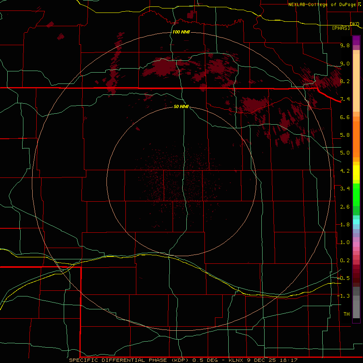This screenshot has width=363, height=363.
Task: Click the 9.8 value on the color scale
Action: pyautogui.click(x=345, y=45)
